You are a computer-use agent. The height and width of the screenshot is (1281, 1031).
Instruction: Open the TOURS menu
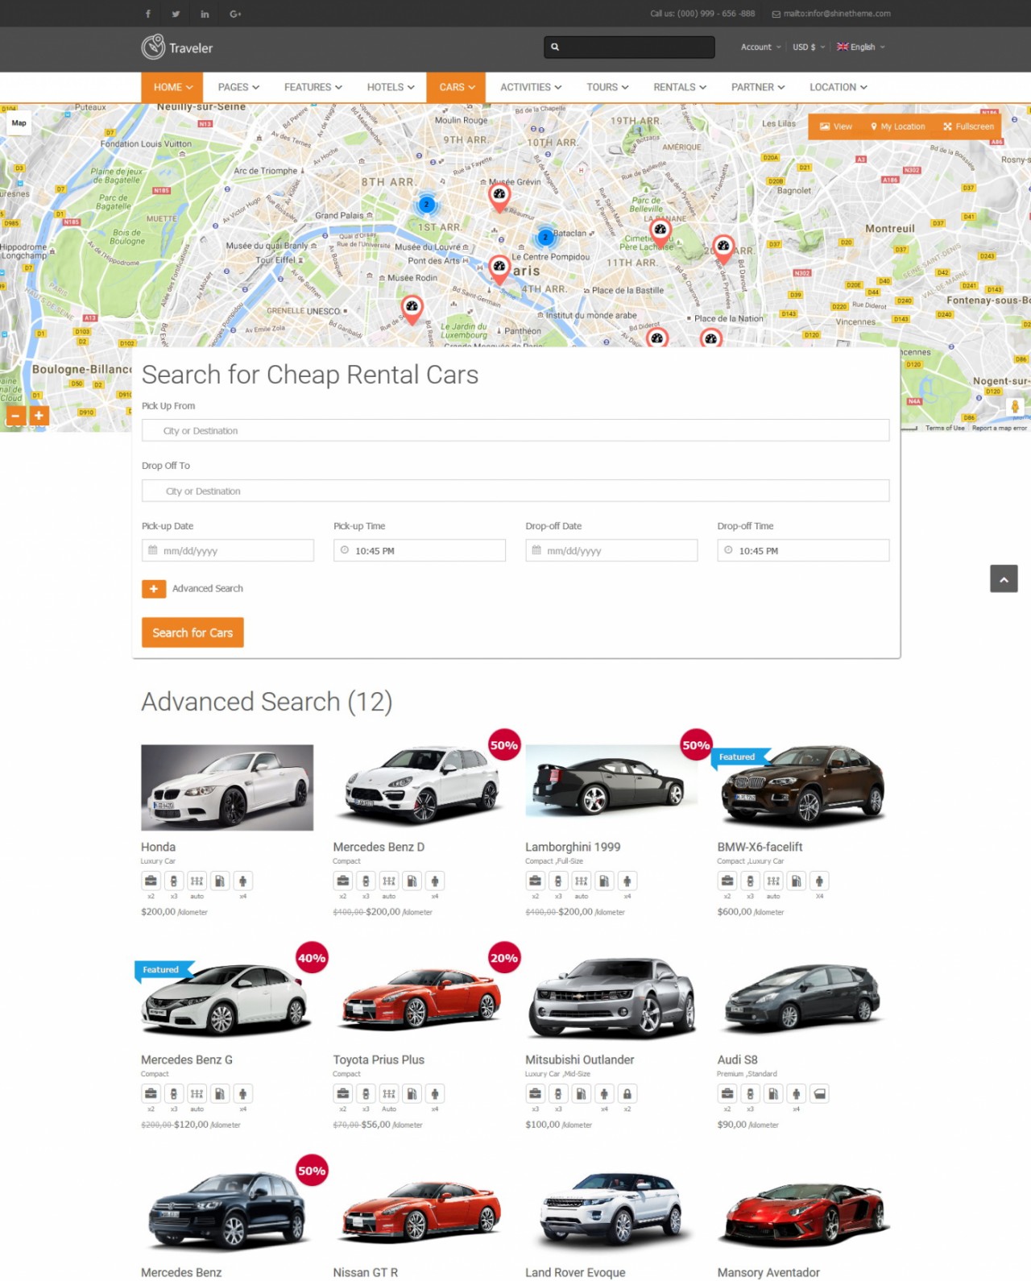(x=607, y=87)
